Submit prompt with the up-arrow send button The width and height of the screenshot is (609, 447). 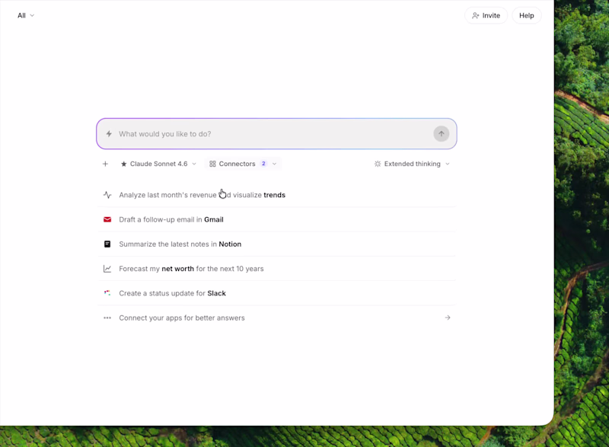[x=442, y=133]
